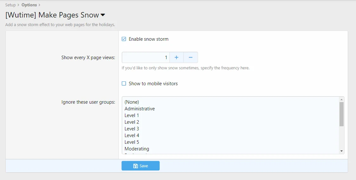356x180 pixels.
Task: Toggle the Enable snow storm checkbox
Action: 124,39
